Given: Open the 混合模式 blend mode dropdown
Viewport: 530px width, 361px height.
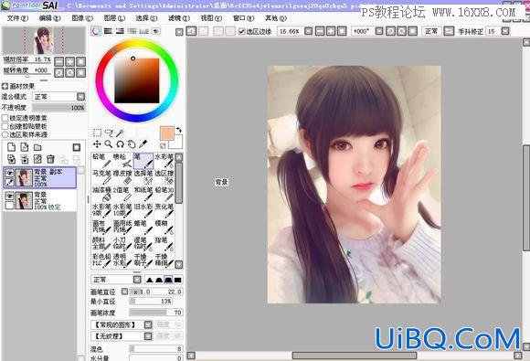Looking at the screenshot, I should tap(58, 97).
